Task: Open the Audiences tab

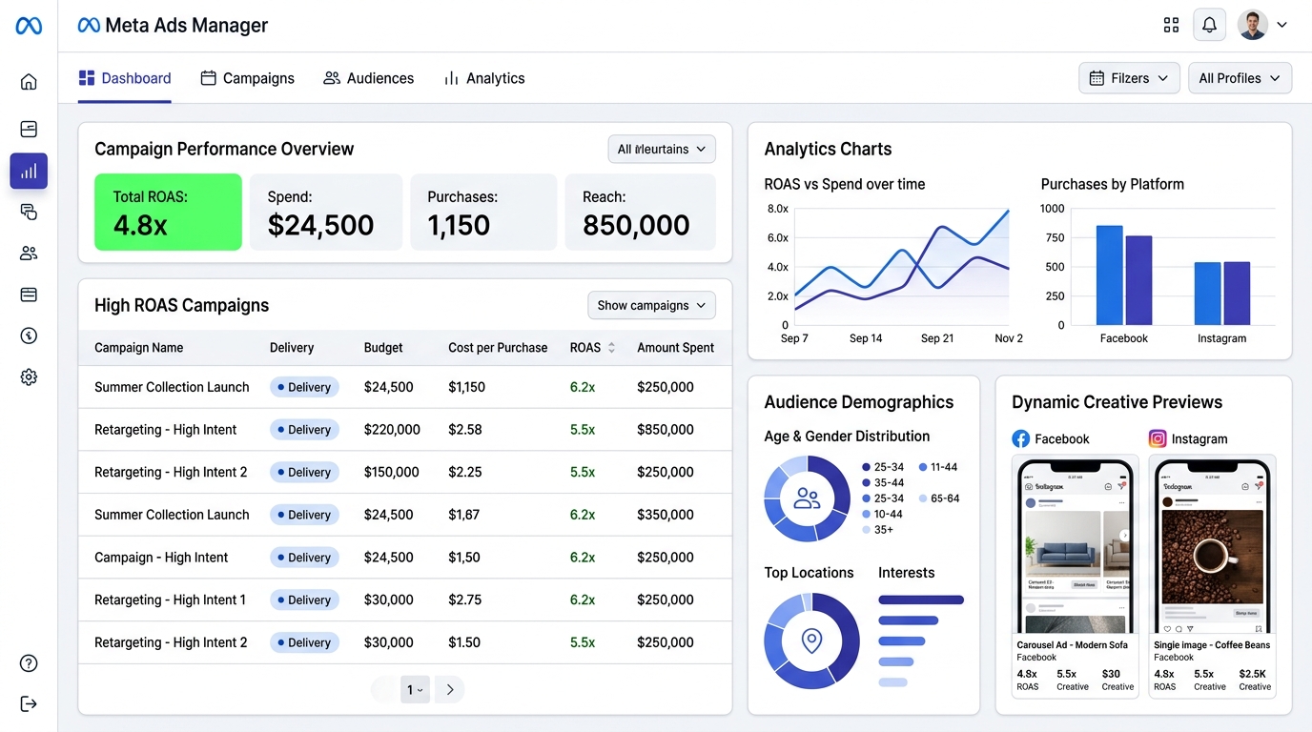Action: coord(368,78)
